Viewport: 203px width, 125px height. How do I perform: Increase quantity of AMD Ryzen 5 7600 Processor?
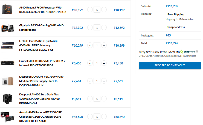tap(104, 10)
